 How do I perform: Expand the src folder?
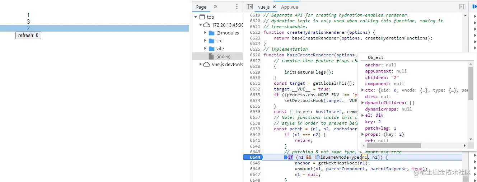(205, 41)
